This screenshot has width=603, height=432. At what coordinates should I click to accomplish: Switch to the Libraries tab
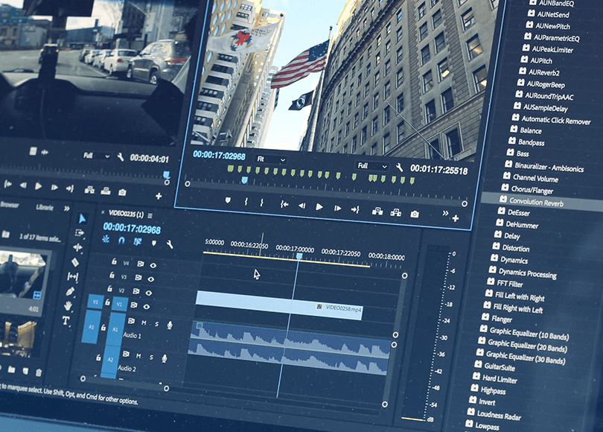(x=45, y=207)
